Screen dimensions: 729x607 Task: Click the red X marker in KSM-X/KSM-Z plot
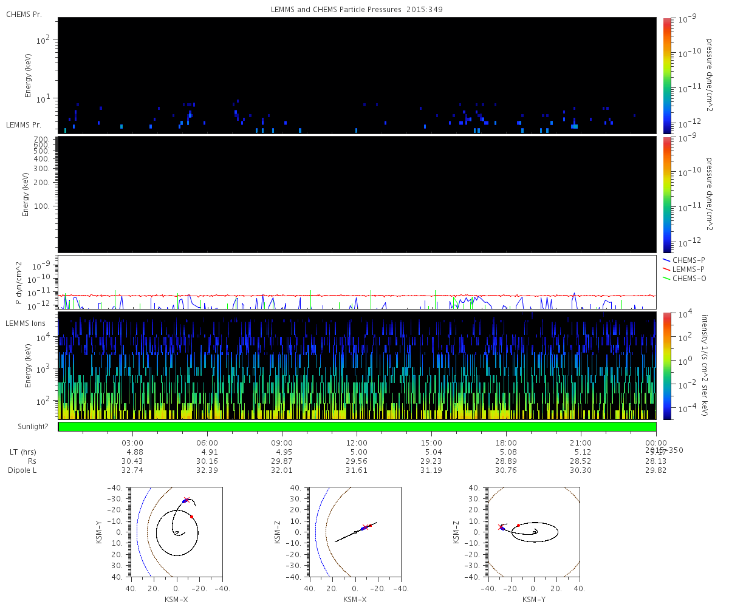tap(364, 527)
